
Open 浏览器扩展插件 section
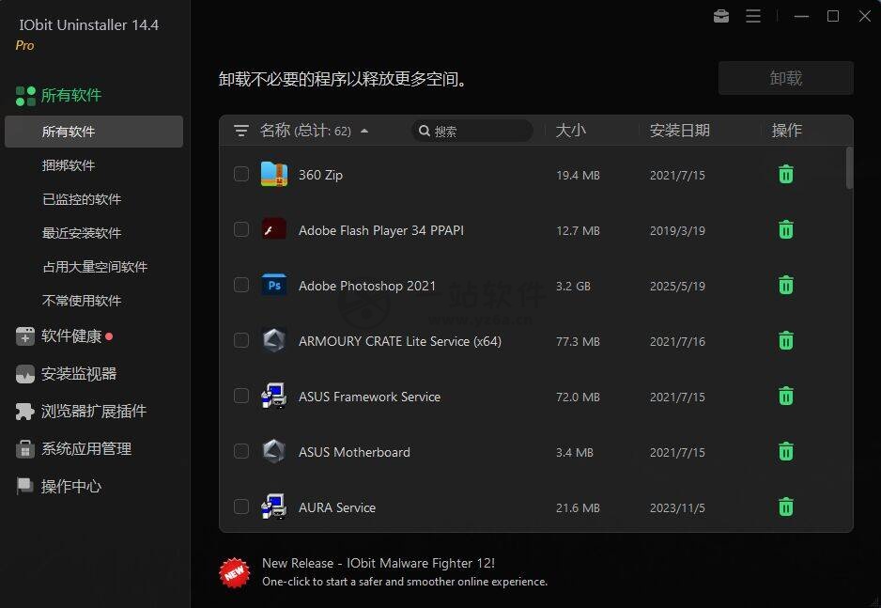pyautogui.click(x=94, y=412)
